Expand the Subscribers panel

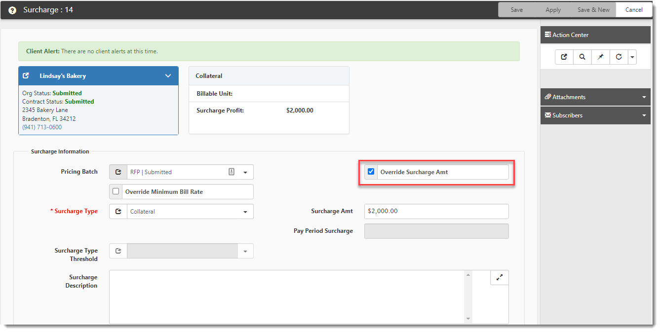click(x=644, y=115)
